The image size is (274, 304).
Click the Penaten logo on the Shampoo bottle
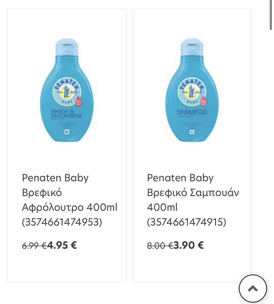[x=191, y=91]
